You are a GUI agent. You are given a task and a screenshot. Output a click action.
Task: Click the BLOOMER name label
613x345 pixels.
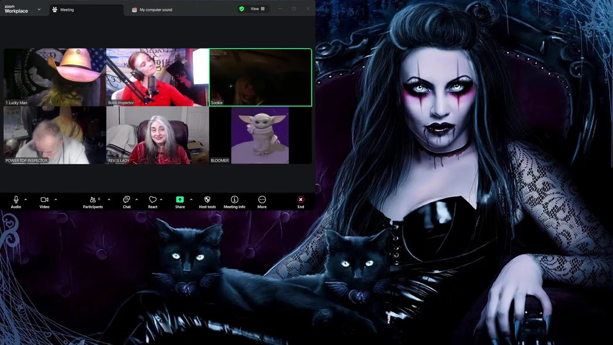tap(220, 161)
